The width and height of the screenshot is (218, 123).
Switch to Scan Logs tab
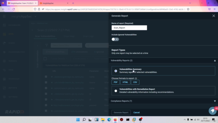88,36
